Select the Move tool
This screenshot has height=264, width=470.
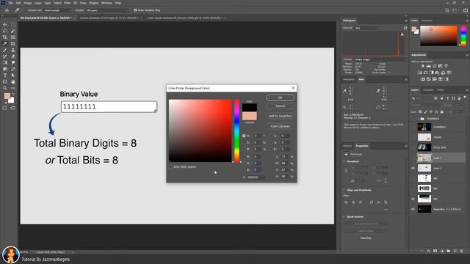tap(5, 24)
